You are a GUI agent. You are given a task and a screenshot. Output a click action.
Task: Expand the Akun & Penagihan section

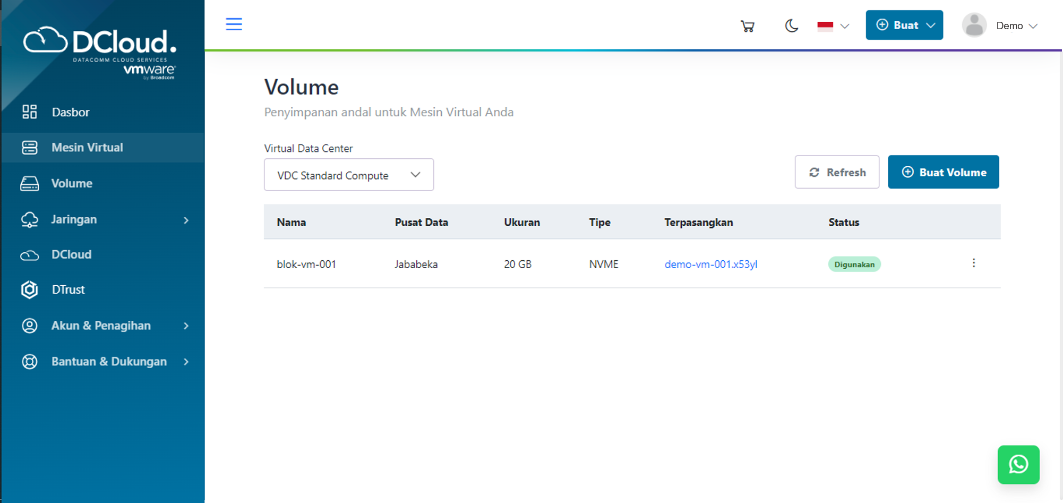coord(101,326)
